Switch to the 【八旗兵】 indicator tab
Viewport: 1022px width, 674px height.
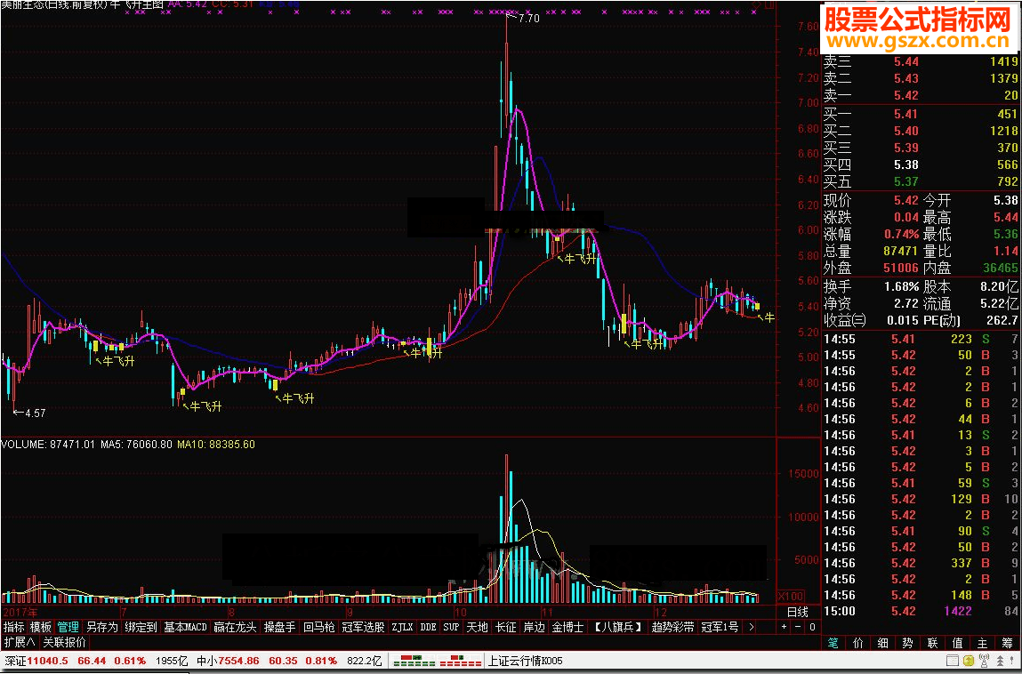(x=618, y=627)
